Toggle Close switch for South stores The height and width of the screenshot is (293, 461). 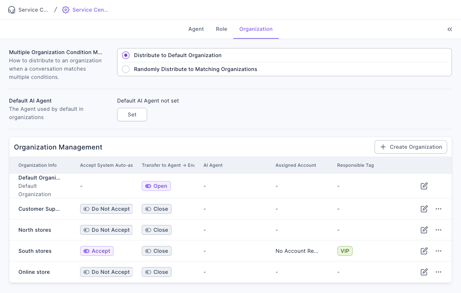pyautogui.click(x=157, y=251)
